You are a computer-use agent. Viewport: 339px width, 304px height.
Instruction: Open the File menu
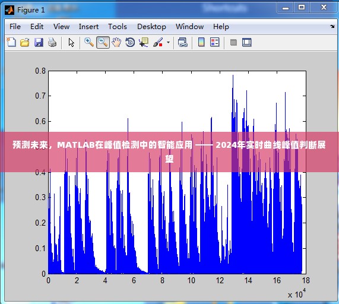tap(15, 27)
